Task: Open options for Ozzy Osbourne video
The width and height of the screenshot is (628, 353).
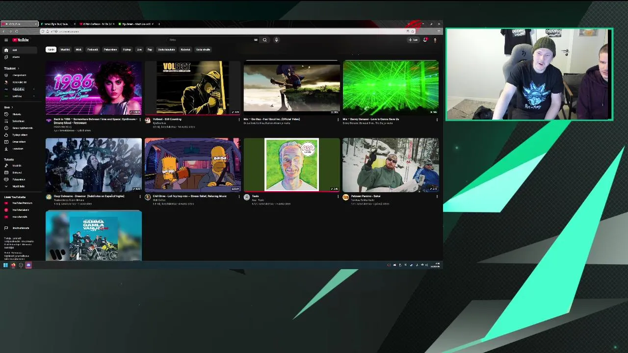Action: point(140,197)
